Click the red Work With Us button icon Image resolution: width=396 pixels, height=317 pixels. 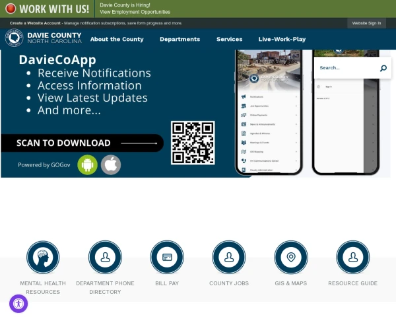click(x=11, y=9)
